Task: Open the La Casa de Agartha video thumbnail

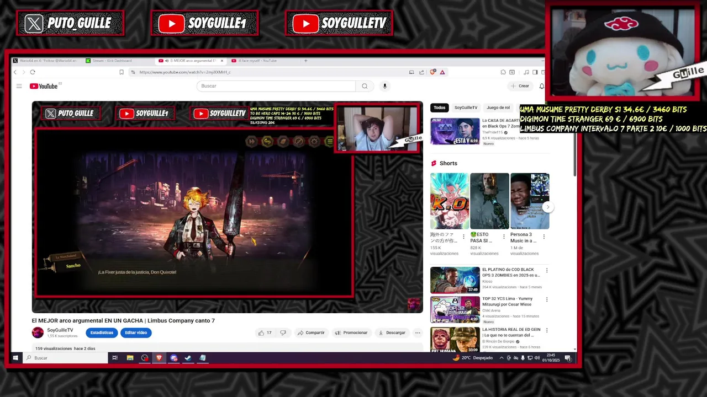Action: pos(455,131)
